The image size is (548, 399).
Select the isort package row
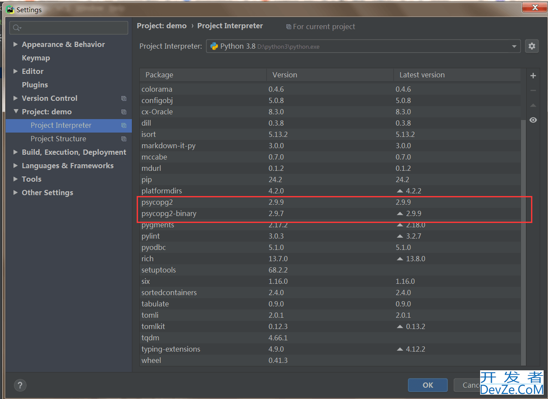330,134
